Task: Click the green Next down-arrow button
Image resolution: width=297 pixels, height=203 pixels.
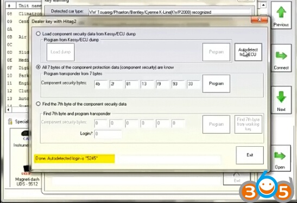Action: [281, 100]
